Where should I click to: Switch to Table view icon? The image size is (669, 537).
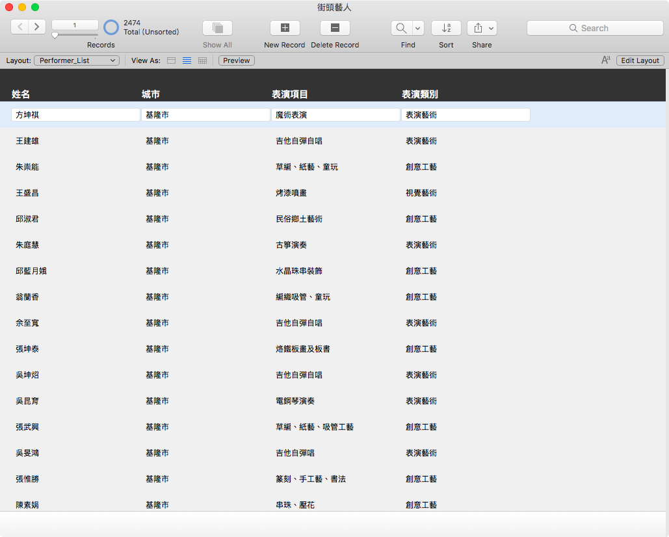coord(203,60)
